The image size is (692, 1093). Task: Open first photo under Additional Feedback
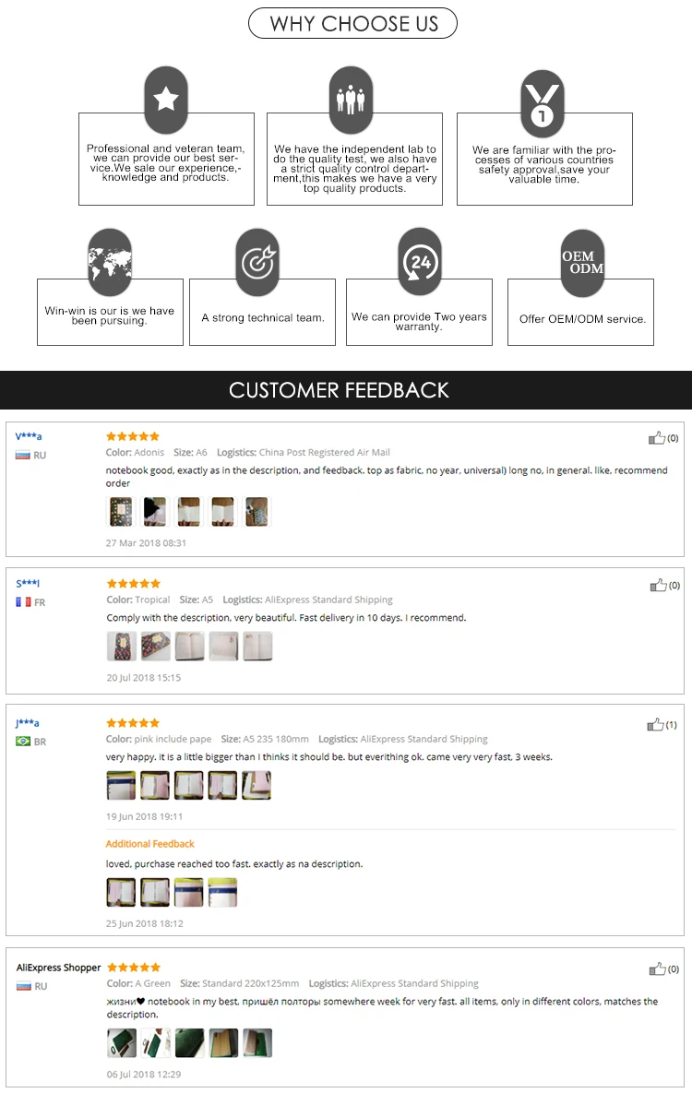pos(121,892)
